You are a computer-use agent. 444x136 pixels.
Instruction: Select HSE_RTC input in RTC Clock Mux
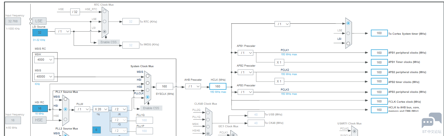click(x=105, y=11)
